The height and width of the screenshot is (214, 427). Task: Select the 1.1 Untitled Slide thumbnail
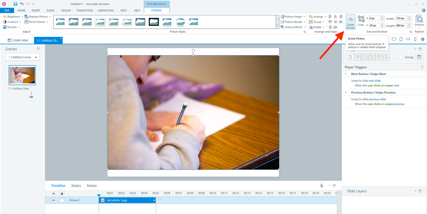pos(22,76)
